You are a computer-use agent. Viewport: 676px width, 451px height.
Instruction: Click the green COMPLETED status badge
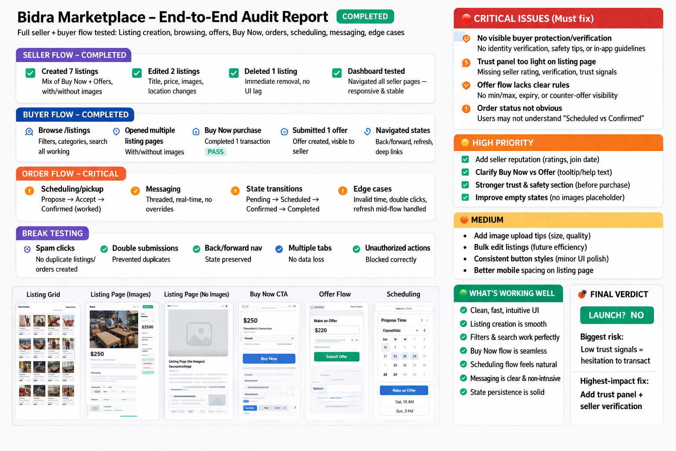(x=365, y=16)
